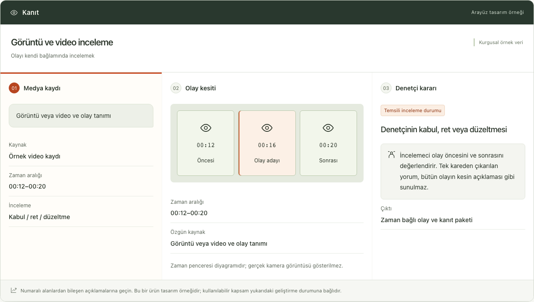Select the 01 step number badge
The width and height of the screenshot is (534, 302).
tap(14, 88)
